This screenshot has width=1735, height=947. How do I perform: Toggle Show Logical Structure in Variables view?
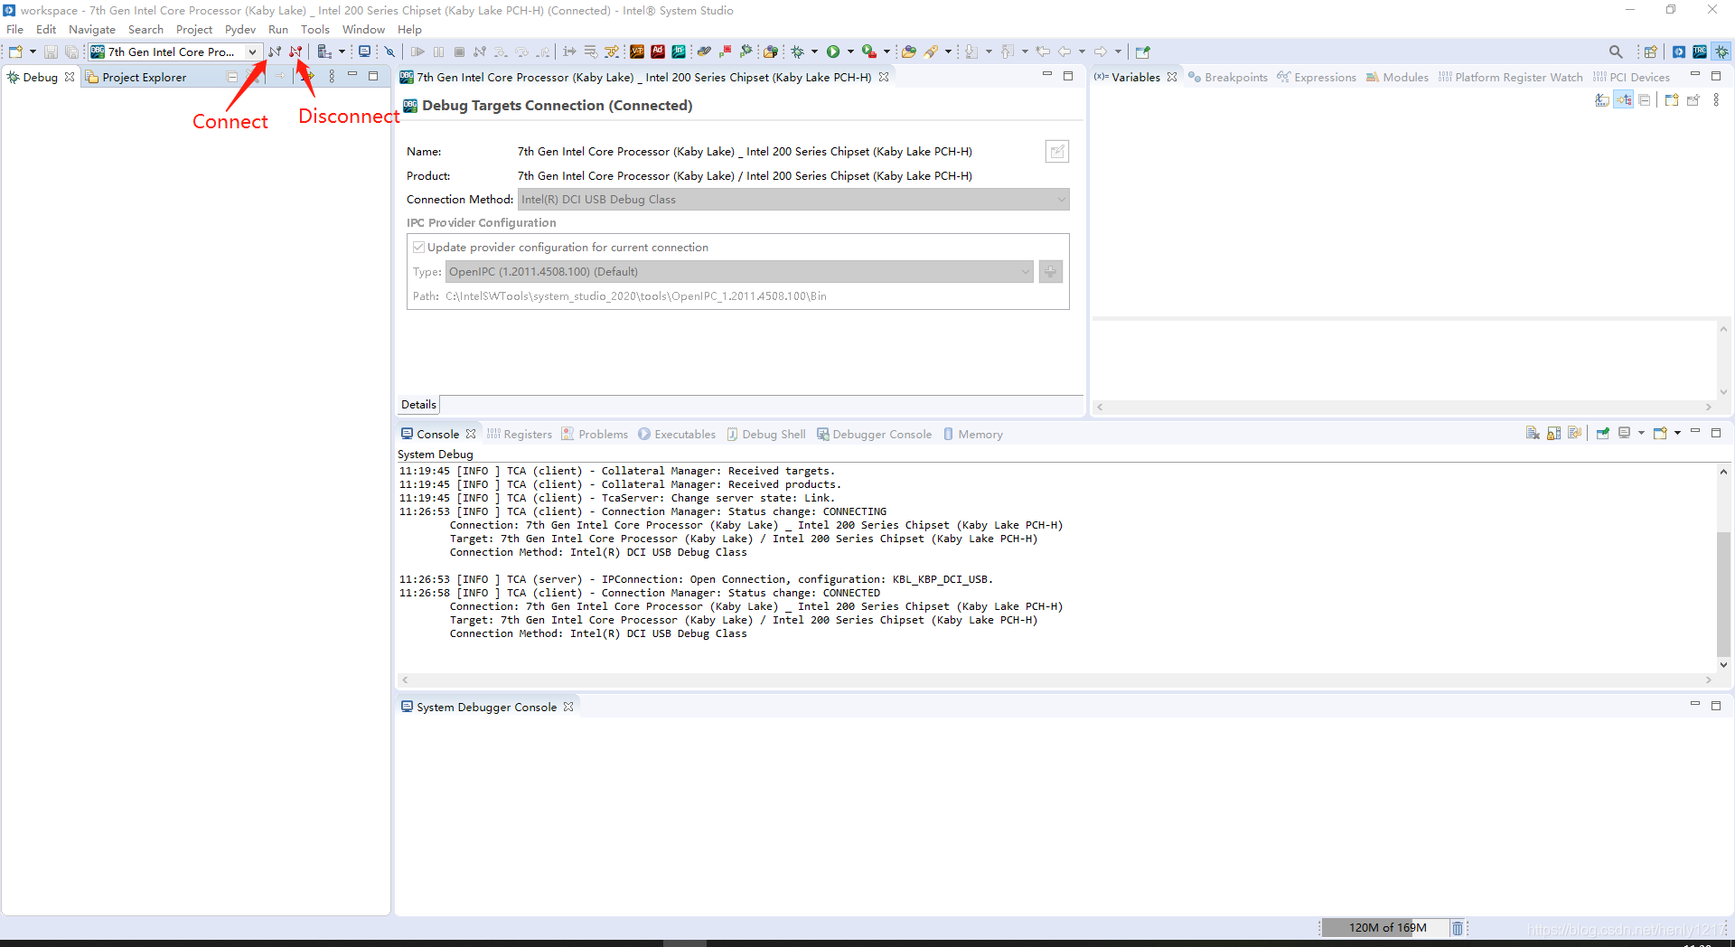point(1624,100)
